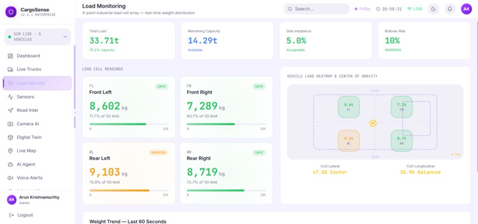Screen dimensions: 478x224
Task: Click the Live Trucks truck icon
Action: [x=10, y=69]
